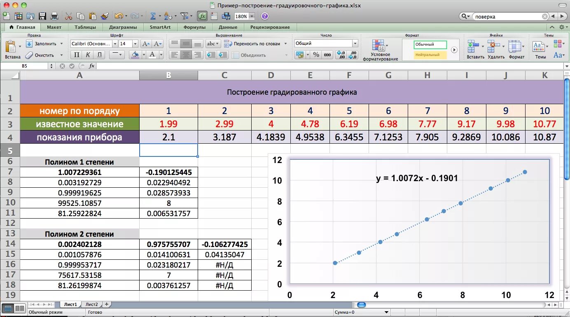Screen dimensions: 570x317
Task: Click the open file folder icon
Action: click(x=30, y=16)
